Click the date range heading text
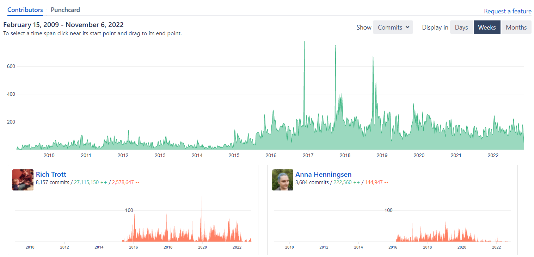Screen dimensions: 534x257 pos(63,25)
